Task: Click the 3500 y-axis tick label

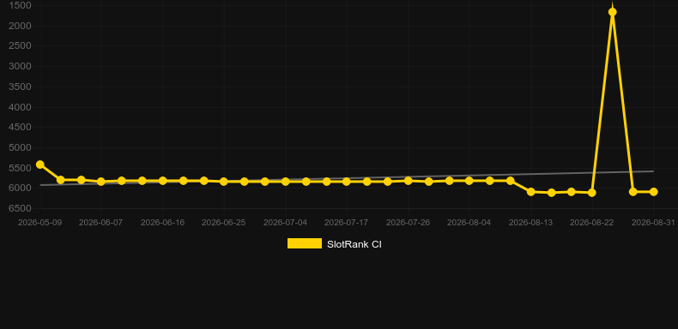Action: [20, 87]
